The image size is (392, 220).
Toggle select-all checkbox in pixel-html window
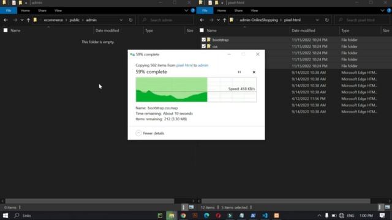click(202, 31)
